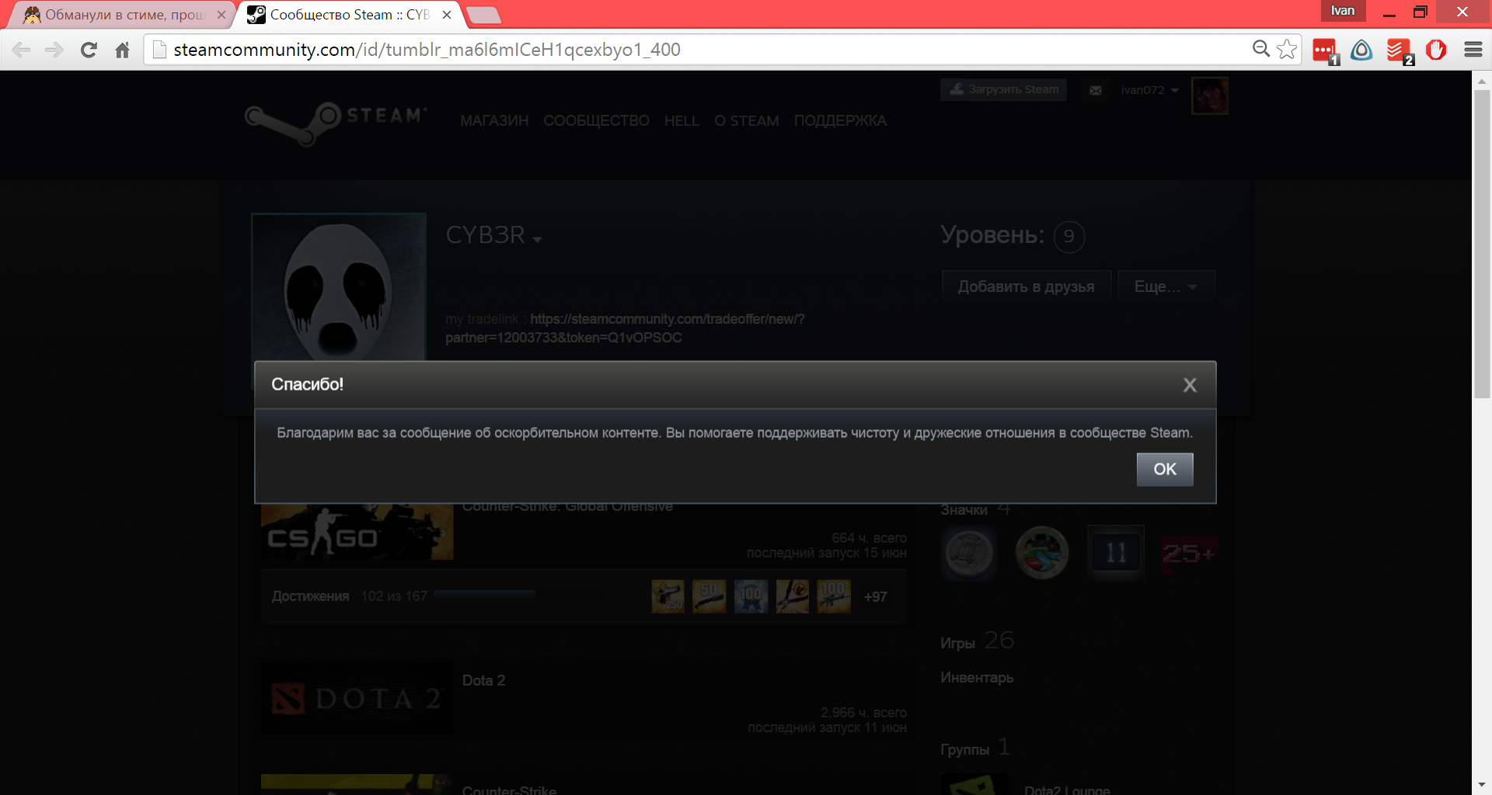The height and width of the screenshot is (795, 1492).
Task: Click the page vertical scrollbar thumb
Action: (x=1482, y=245)
